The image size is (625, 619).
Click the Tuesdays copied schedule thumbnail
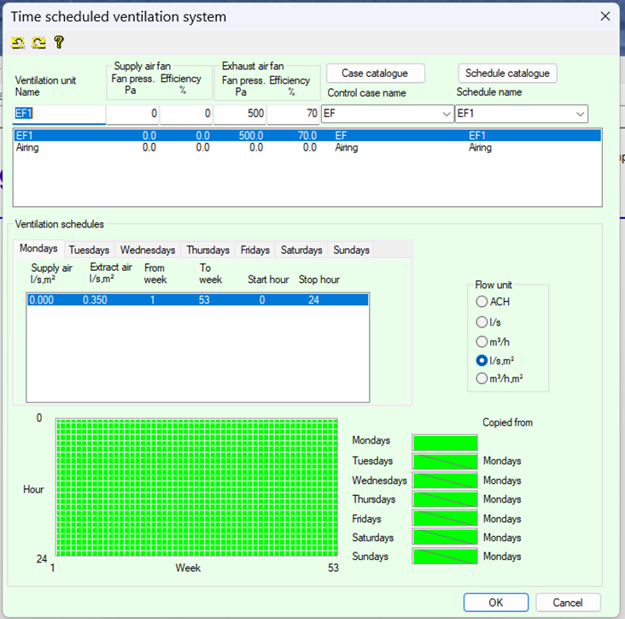445,462
